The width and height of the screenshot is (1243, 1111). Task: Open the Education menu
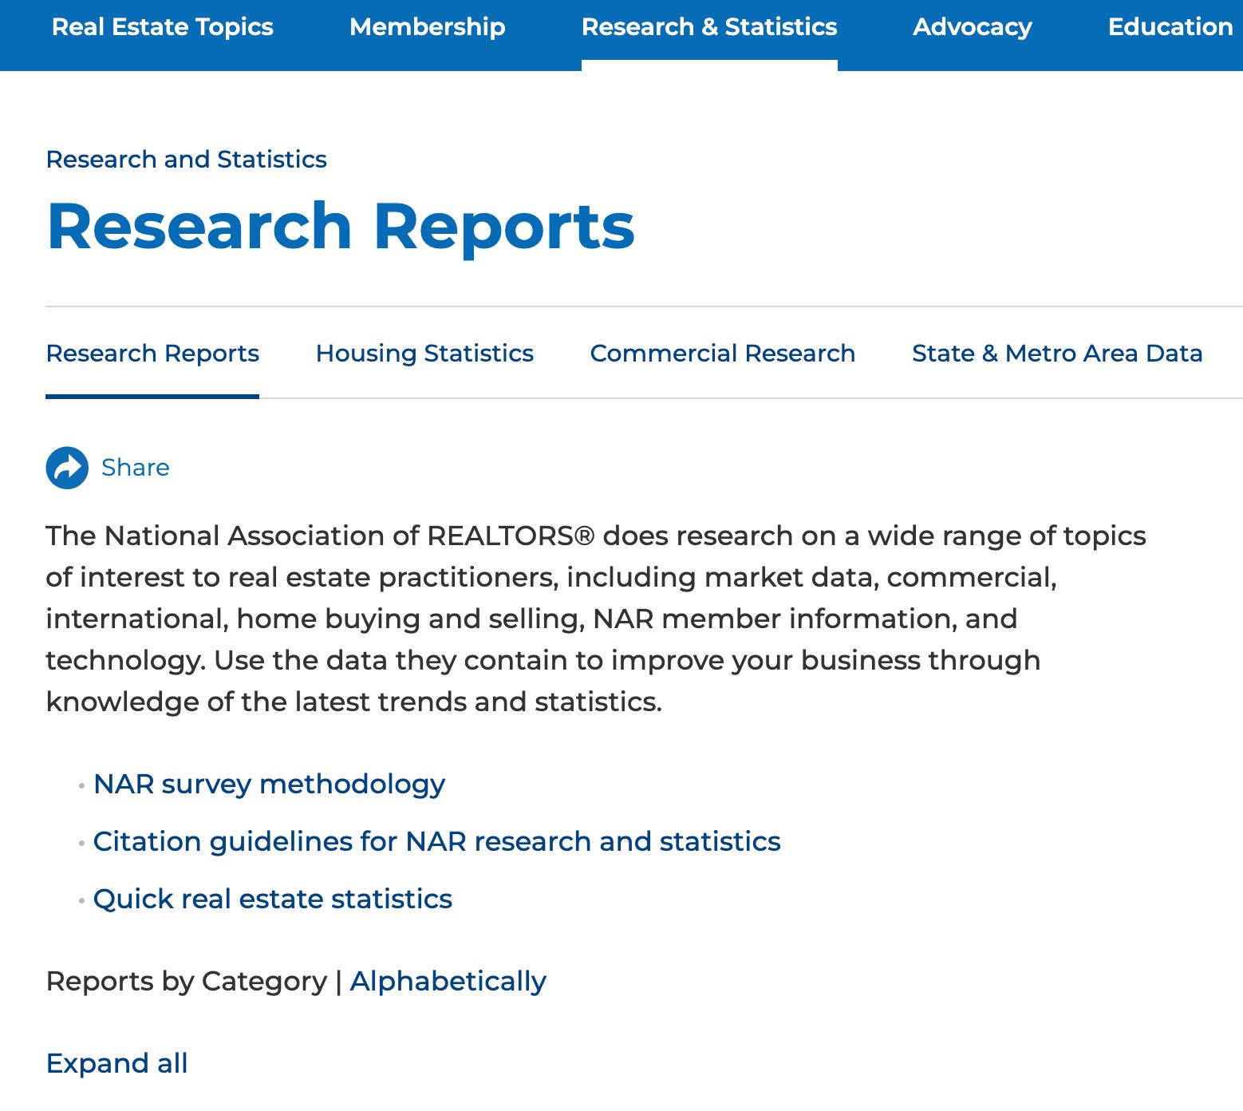tap(1170, 27)
